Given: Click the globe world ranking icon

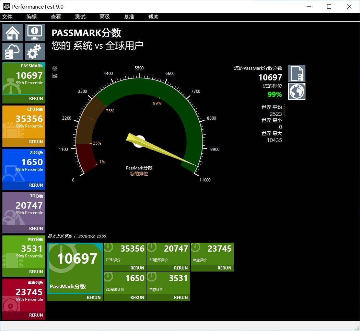Looking at the screenshot, I should [x=297, y=91].
